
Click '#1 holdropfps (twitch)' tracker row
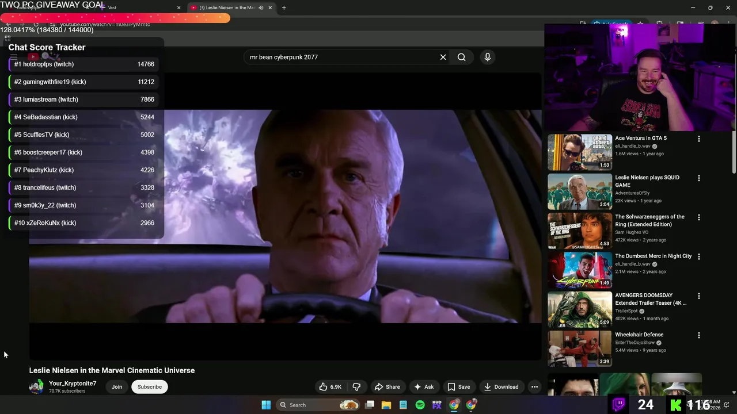pyautogui.click(x=84, y=64)
